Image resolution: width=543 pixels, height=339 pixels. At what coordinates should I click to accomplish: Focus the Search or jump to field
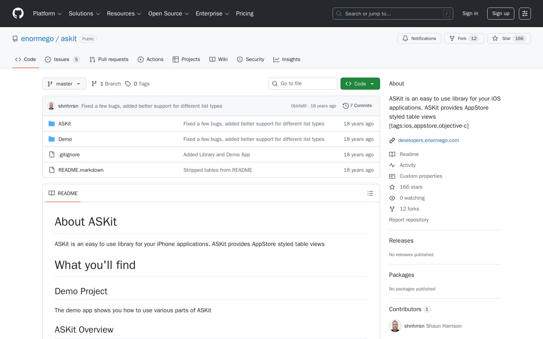393,14
